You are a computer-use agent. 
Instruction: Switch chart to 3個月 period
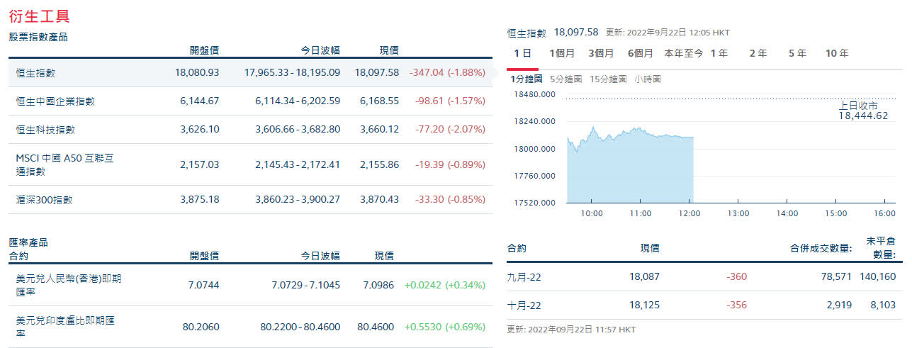pyautogui.click(x=601, y=54)
